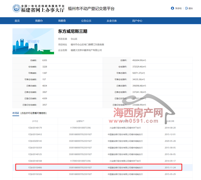Click approval date 2015-05-29
Image resolution: width=201 pixels, height=180 pixels.
point(170,174)
